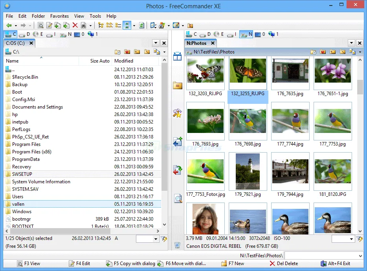The image size is (367, 271).
Task: Click the synchronize arrows icon in the middle bar
Action: pos(178,170)
